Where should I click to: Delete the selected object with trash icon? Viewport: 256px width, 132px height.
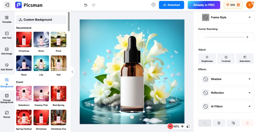[247, 123]
